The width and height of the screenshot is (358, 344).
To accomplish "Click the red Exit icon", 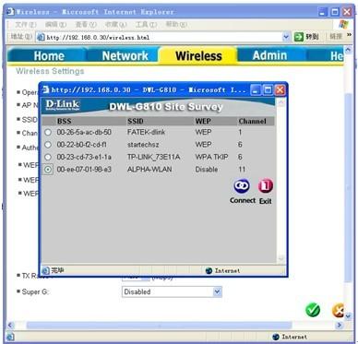I will pyautogui.click(x=266, y=186).
